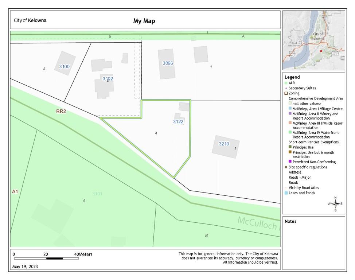Click the RR2 zoning label
The width and height of the screenshot is (355, 280).
pos(61,112)
